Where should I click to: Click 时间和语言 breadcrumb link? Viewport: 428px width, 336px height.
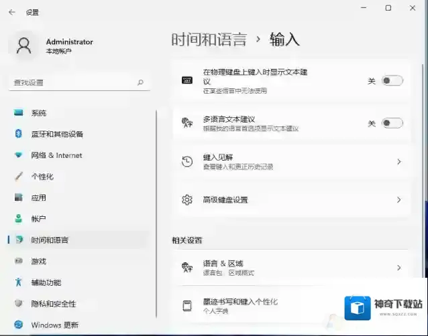[209, 39]
